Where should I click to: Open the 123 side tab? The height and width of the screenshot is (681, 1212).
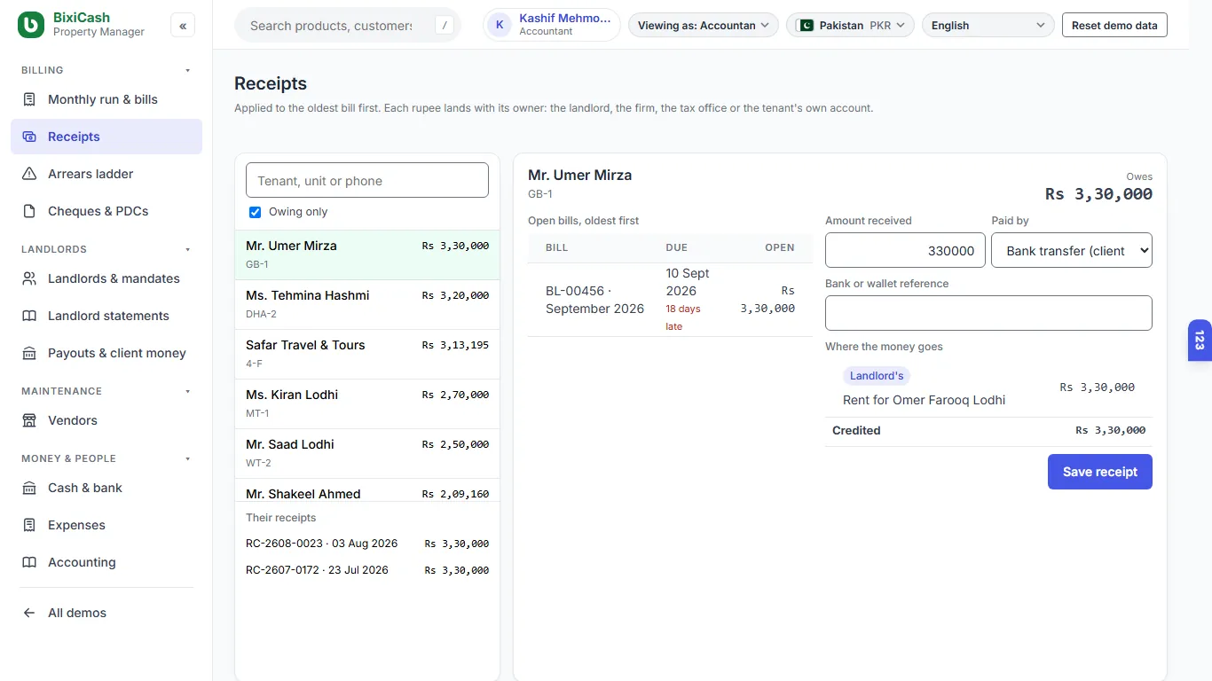(1200, 340)
